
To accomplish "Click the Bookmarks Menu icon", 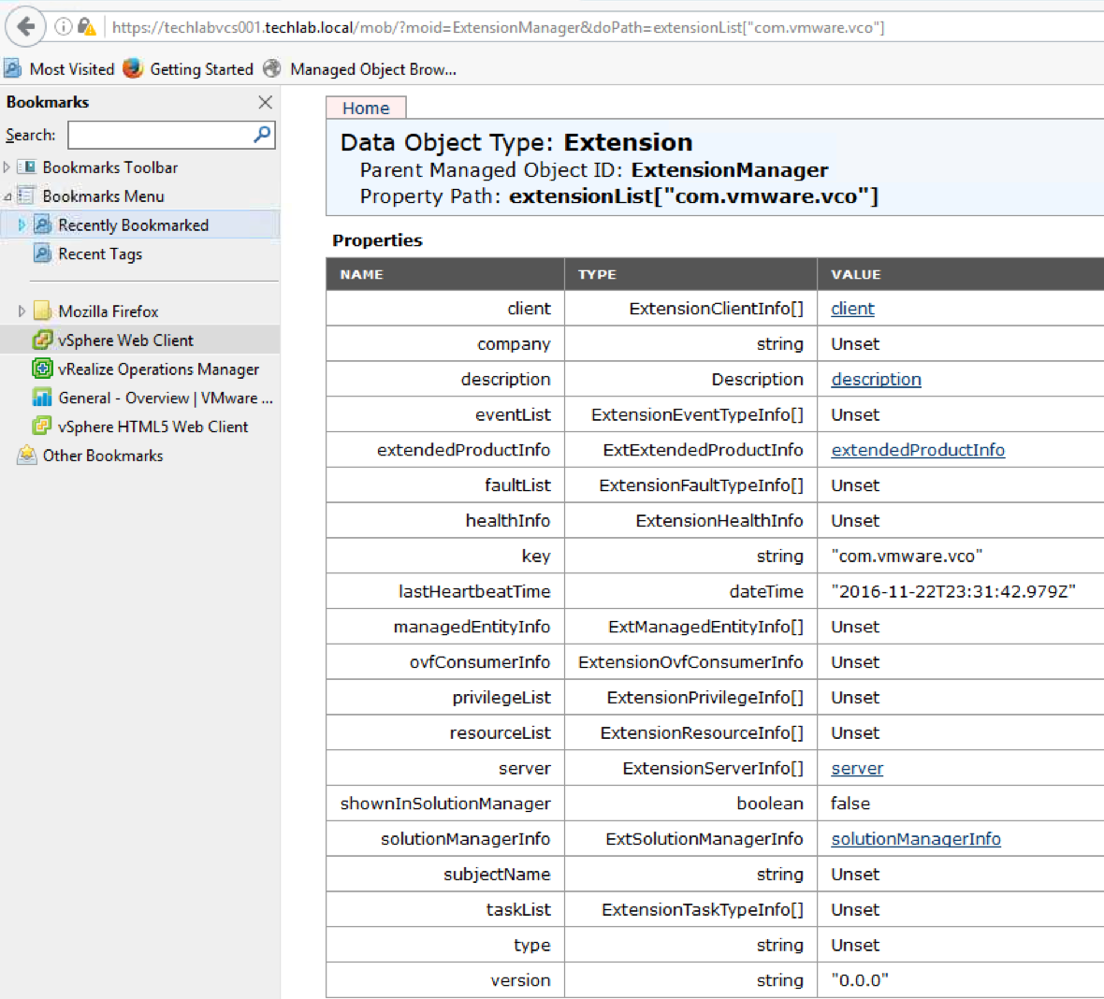I will [27, 196].
